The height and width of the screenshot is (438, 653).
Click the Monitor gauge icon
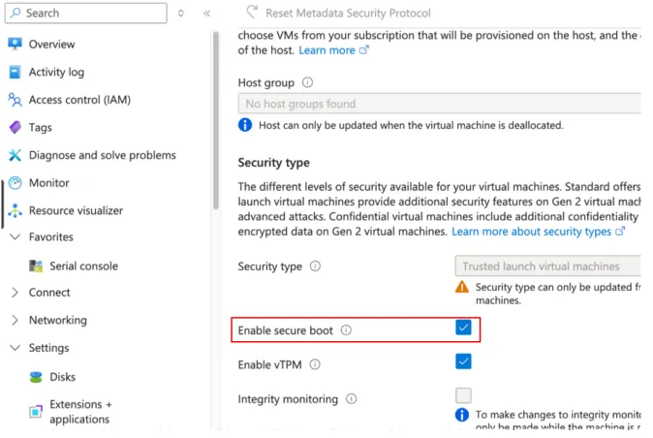point(15,183)
